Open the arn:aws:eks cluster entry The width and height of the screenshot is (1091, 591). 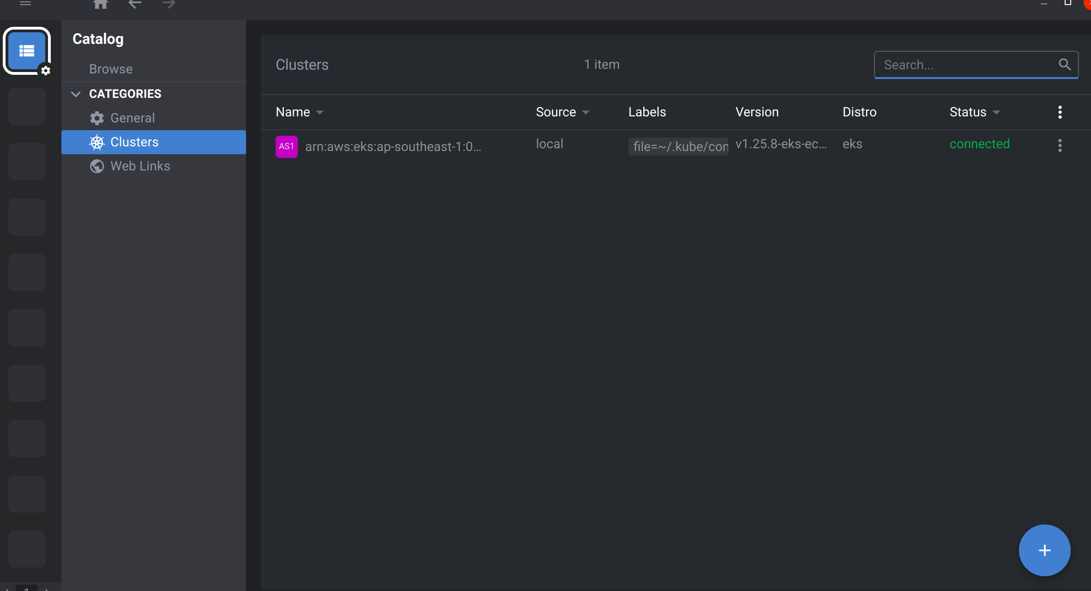pos(393,147)
